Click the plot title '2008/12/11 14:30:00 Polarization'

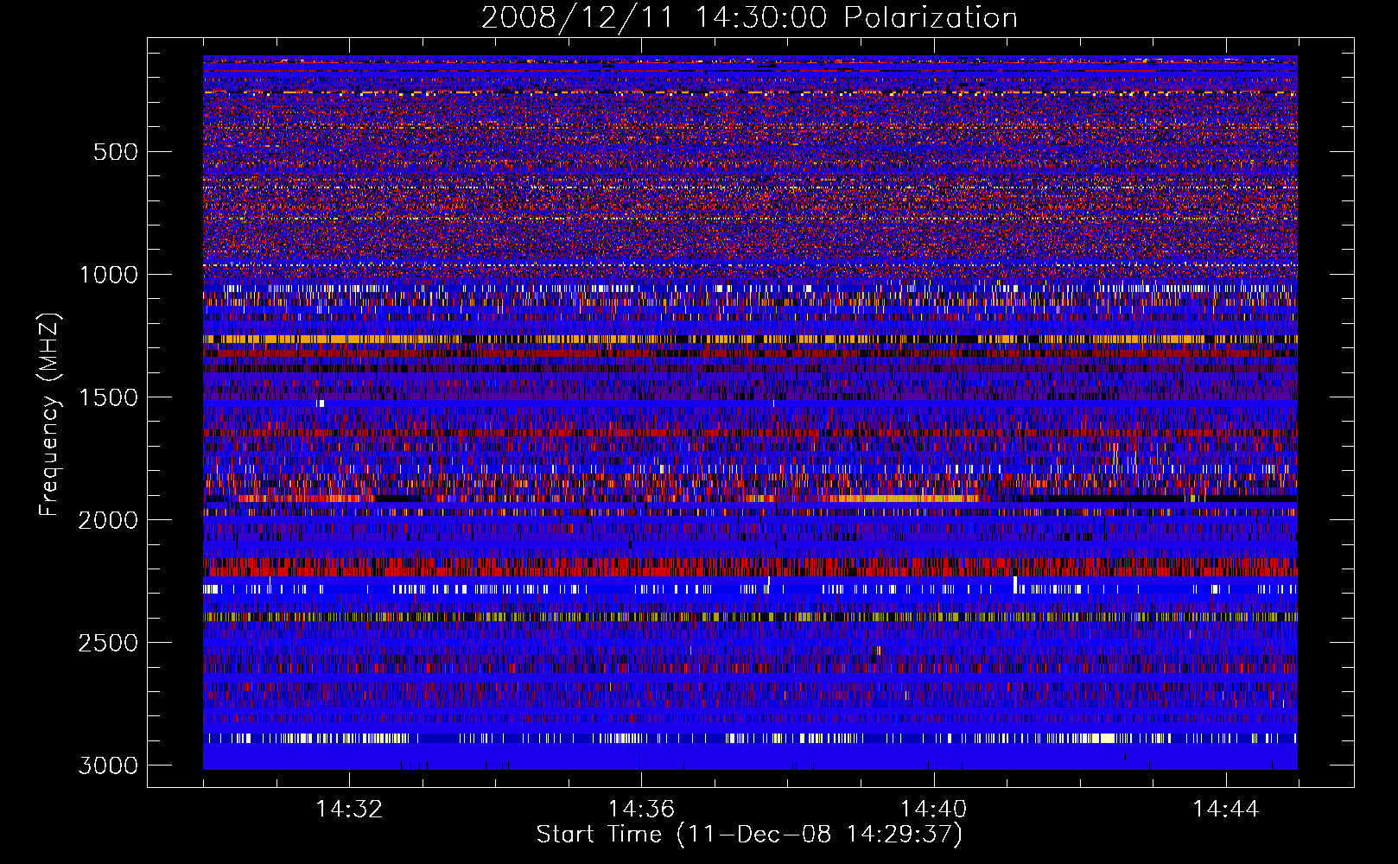749,17
